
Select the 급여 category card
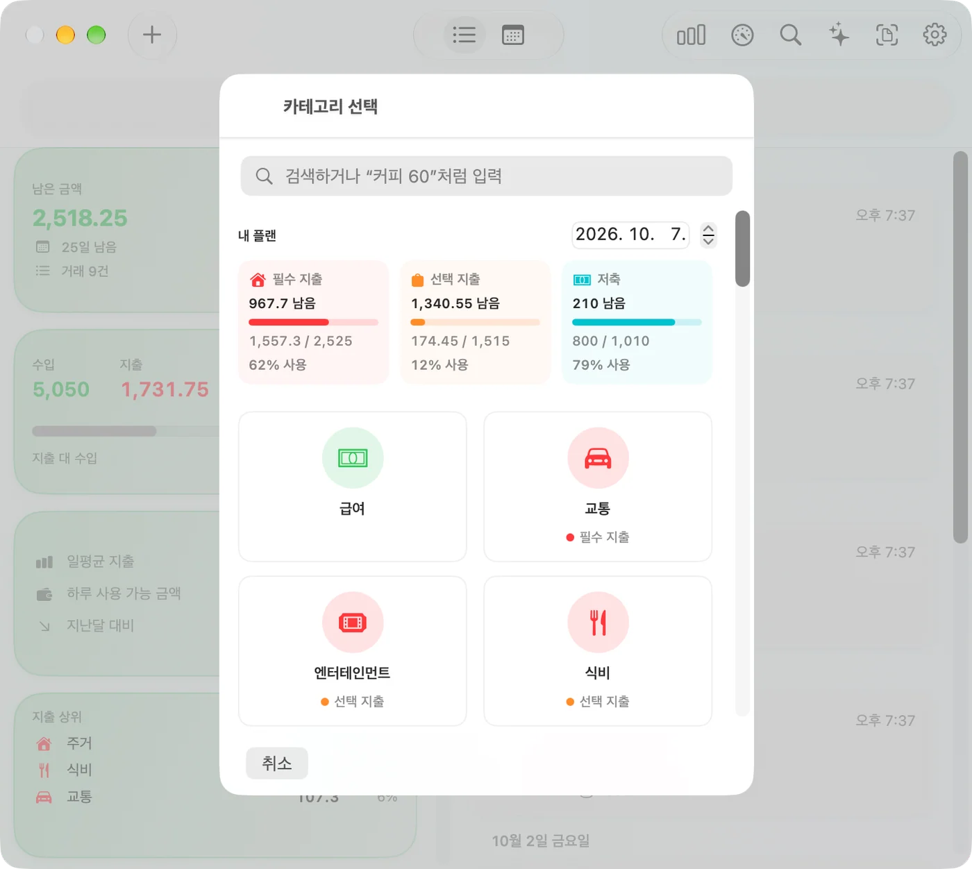[x=353, y=487]
